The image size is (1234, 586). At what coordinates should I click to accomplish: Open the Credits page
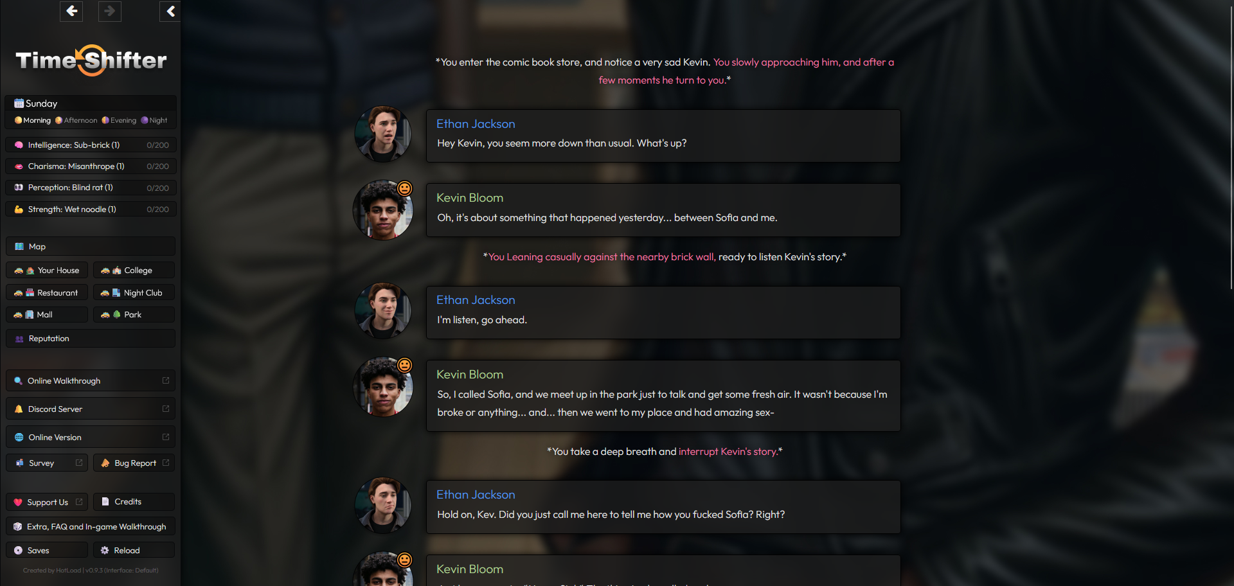coord(134,502)
